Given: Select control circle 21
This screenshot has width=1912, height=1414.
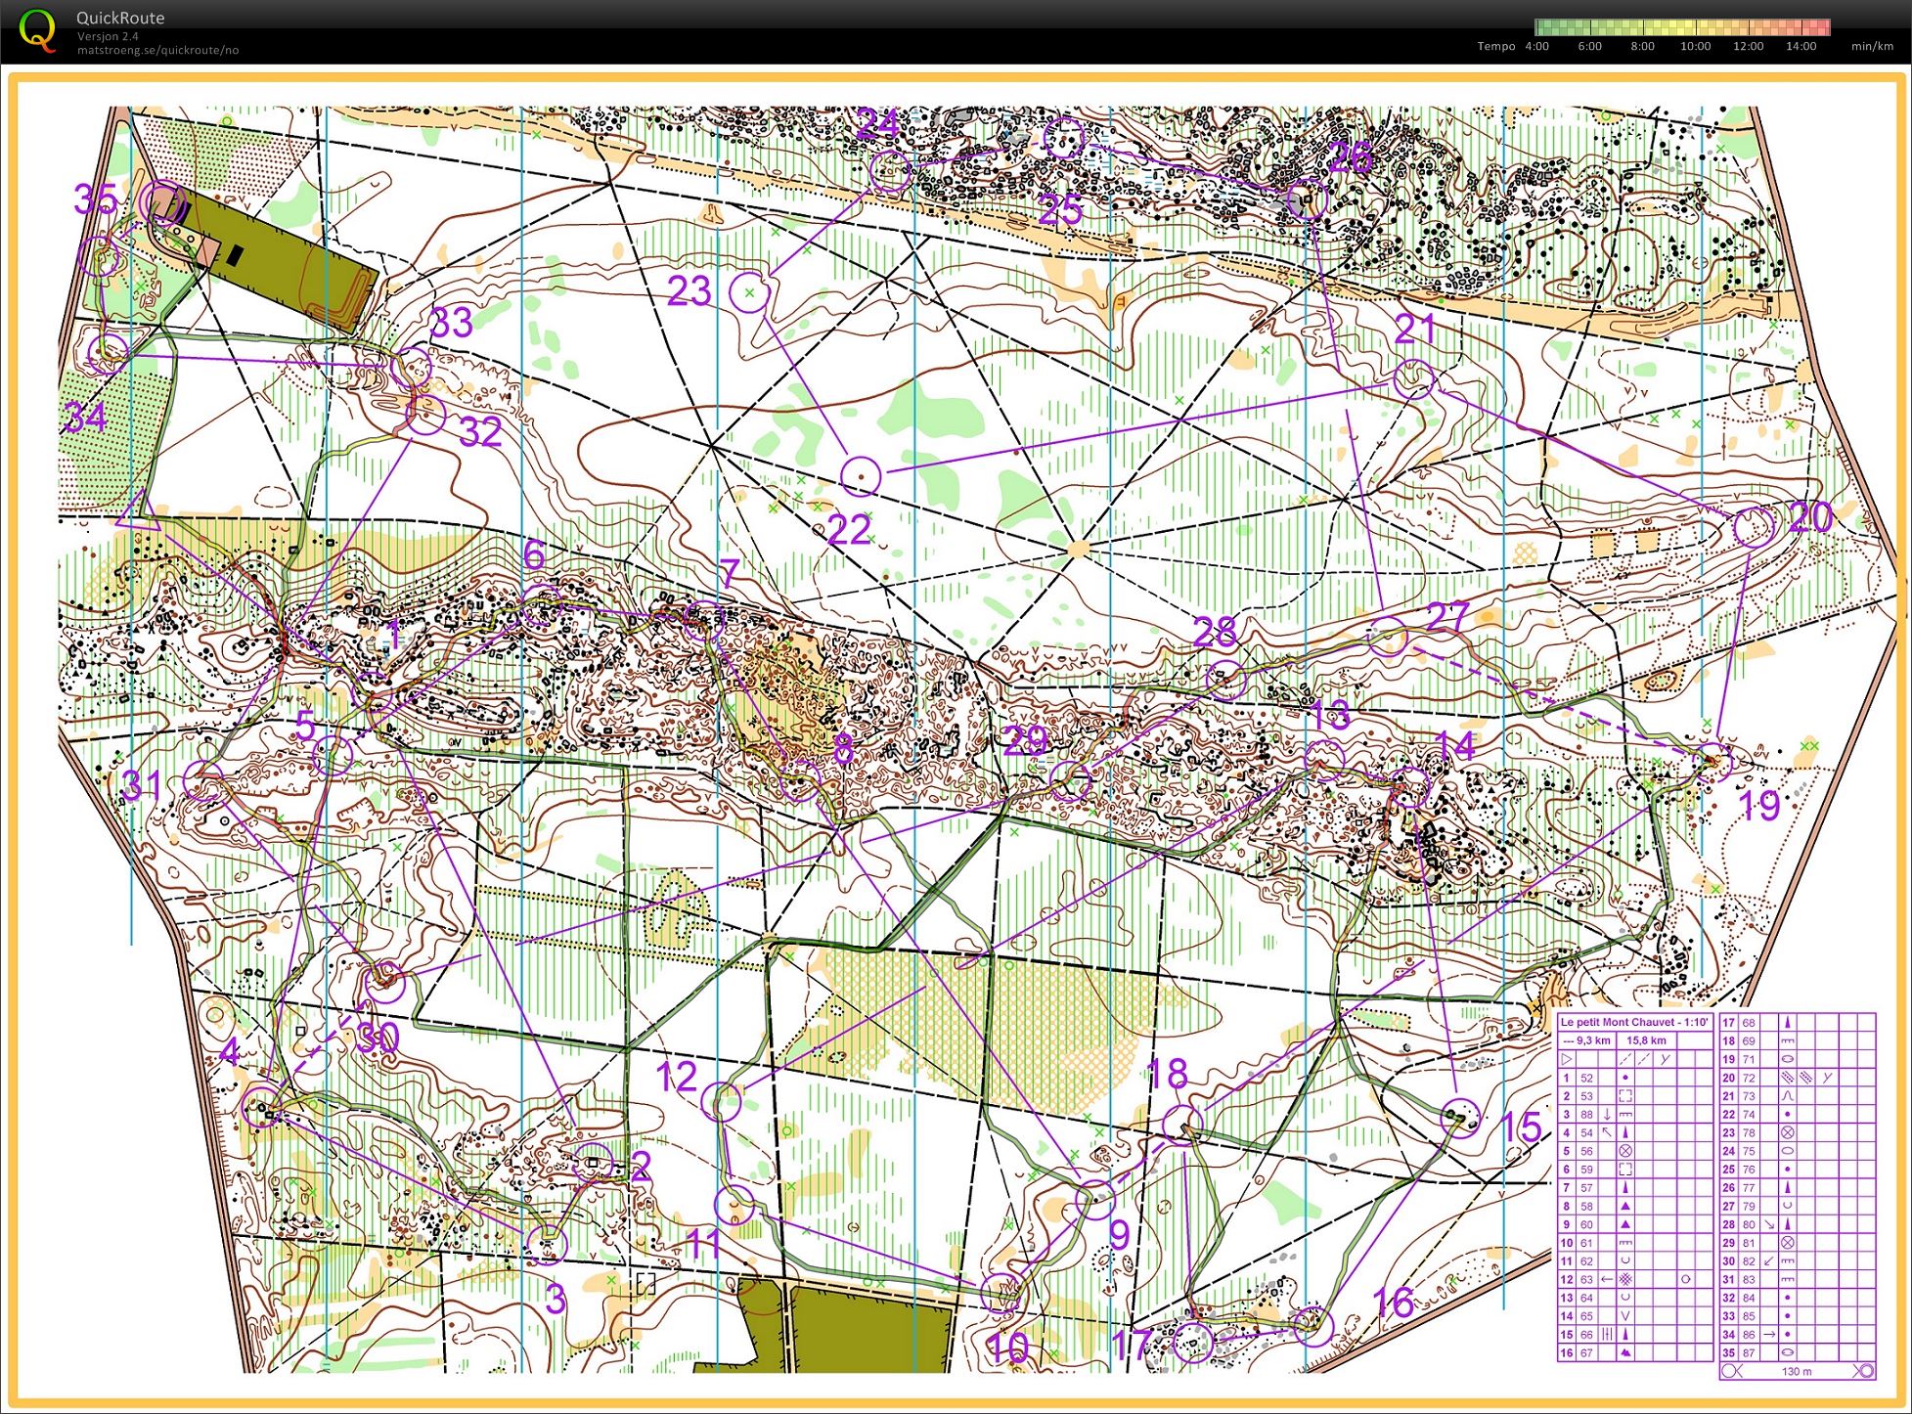Looking at the screenshot, I should (1414, 379).
